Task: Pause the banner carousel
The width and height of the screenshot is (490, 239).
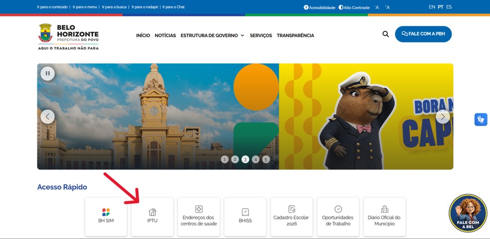Action: click(x=47, y=74)
